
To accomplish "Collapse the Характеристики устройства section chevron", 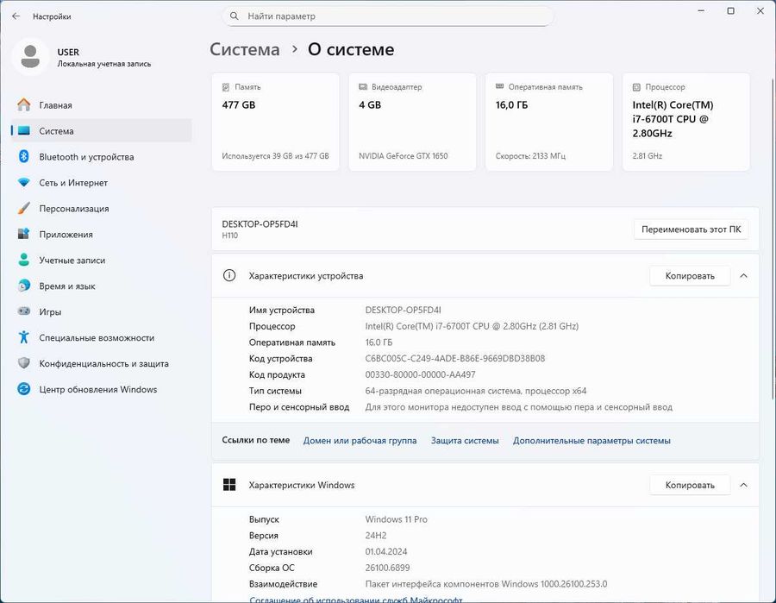I will [743, 276].
